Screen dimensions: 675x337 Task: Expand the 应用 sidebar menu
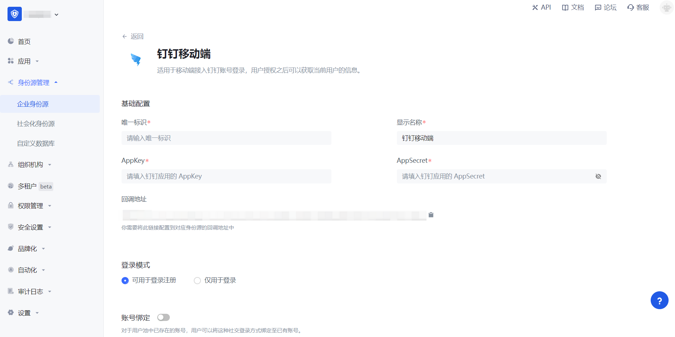(x=24, y=61)
